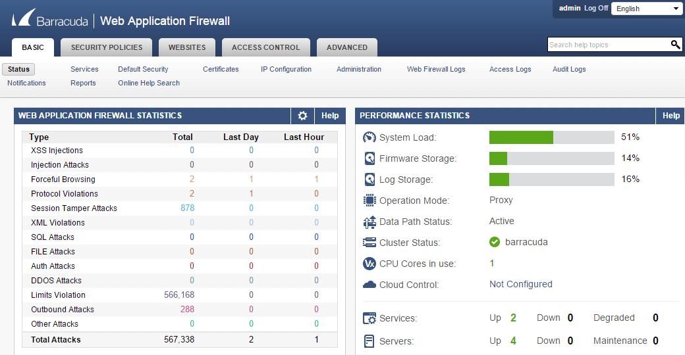The height and width of the screenshot is (355, 685).
Task: View the Access Logs page
Action: click(510, 69)
